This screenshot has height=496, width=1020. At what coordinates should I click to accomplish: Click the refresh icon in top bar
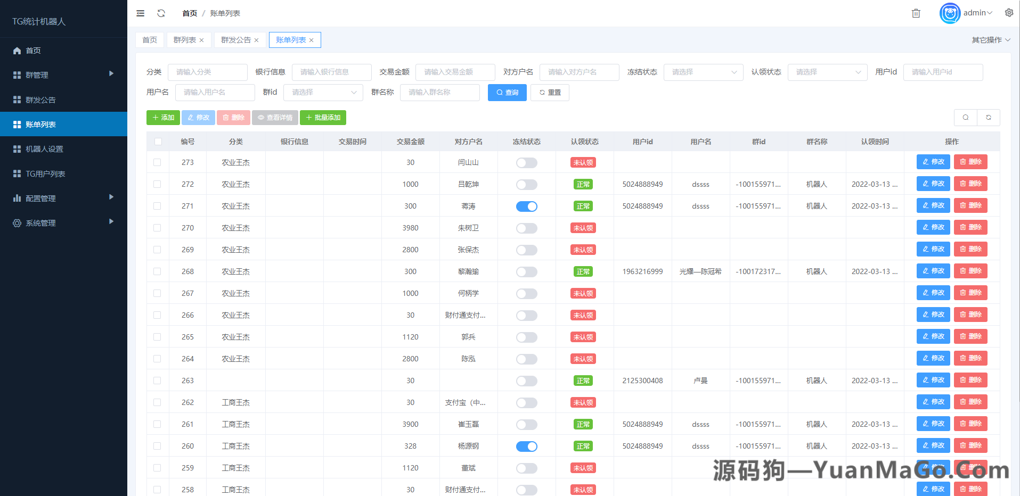click(x=161, y=13)
